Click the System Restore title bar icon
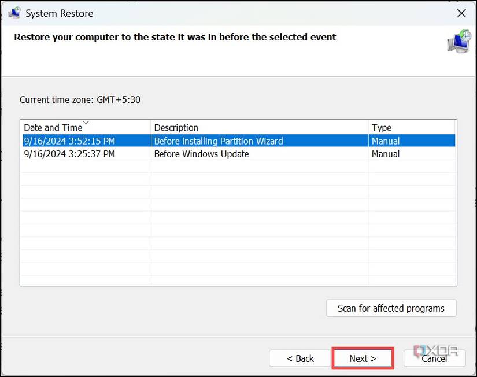The height and width of the screenshot is (377, 477). [14, 13]
